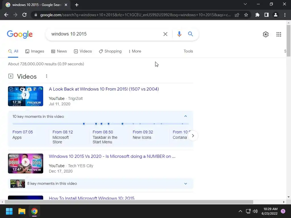Screen dimensions: 291x218
Task: Open search Tools
Action: pyautogui.click(x=188, y=51)
